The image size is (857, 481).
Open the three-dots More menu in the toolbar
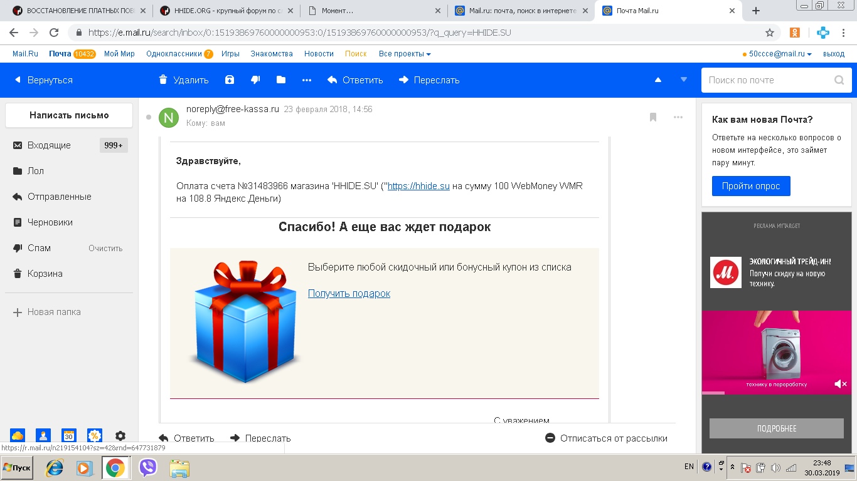click(x=307, y=80)
